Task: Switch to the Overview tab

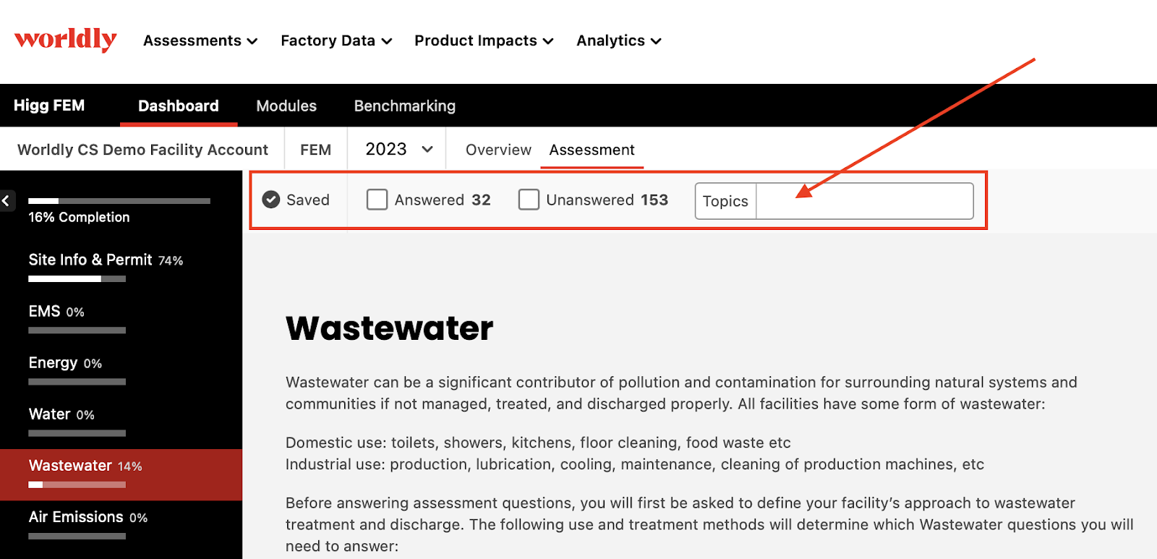Action: click(x=498, y=149)
